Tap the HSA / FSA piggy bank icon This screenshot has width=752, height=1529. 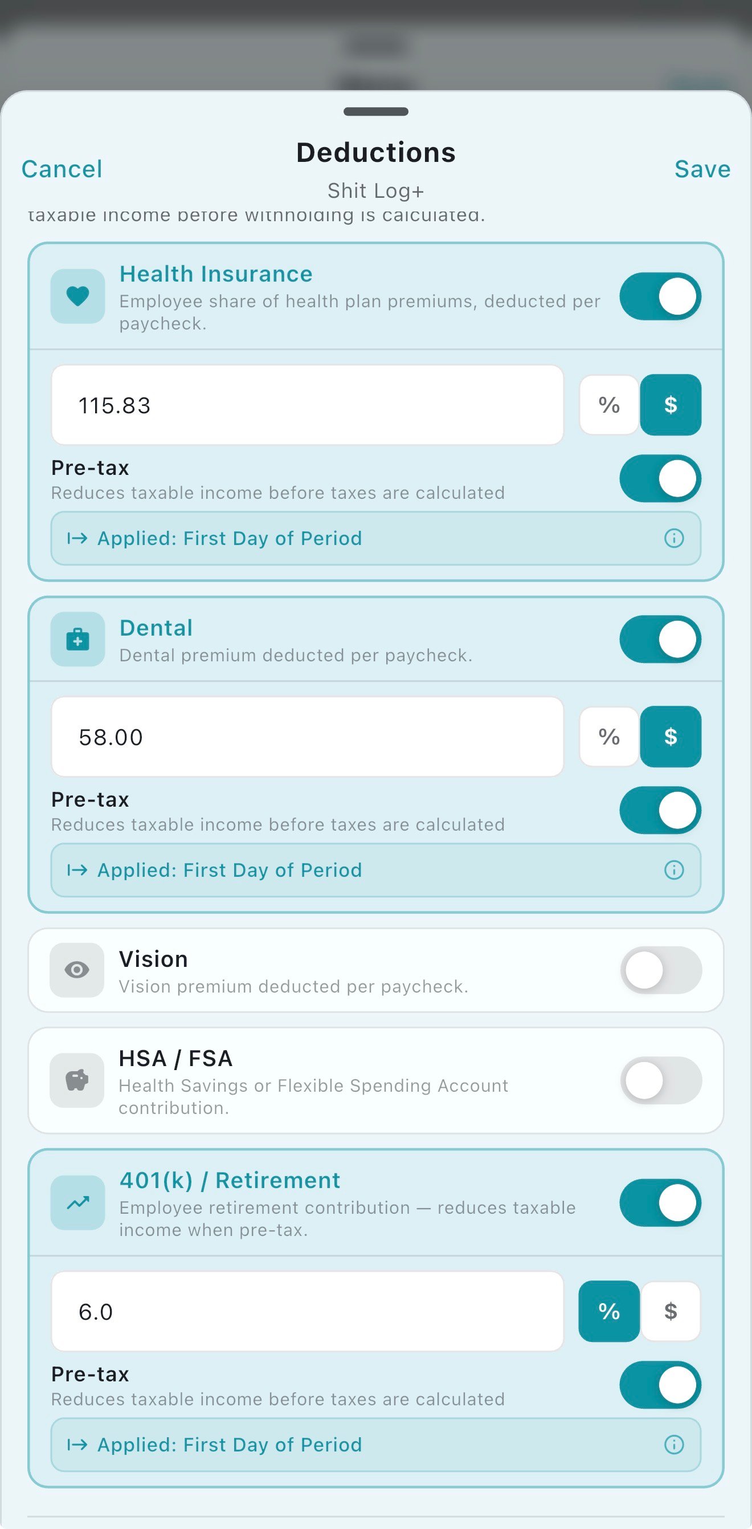[77, 1080]
